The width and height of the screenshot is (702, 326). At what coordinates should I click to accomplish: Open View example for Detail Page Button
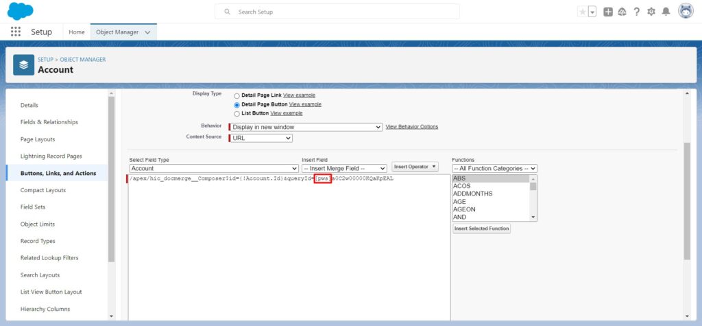pos(305,104)
